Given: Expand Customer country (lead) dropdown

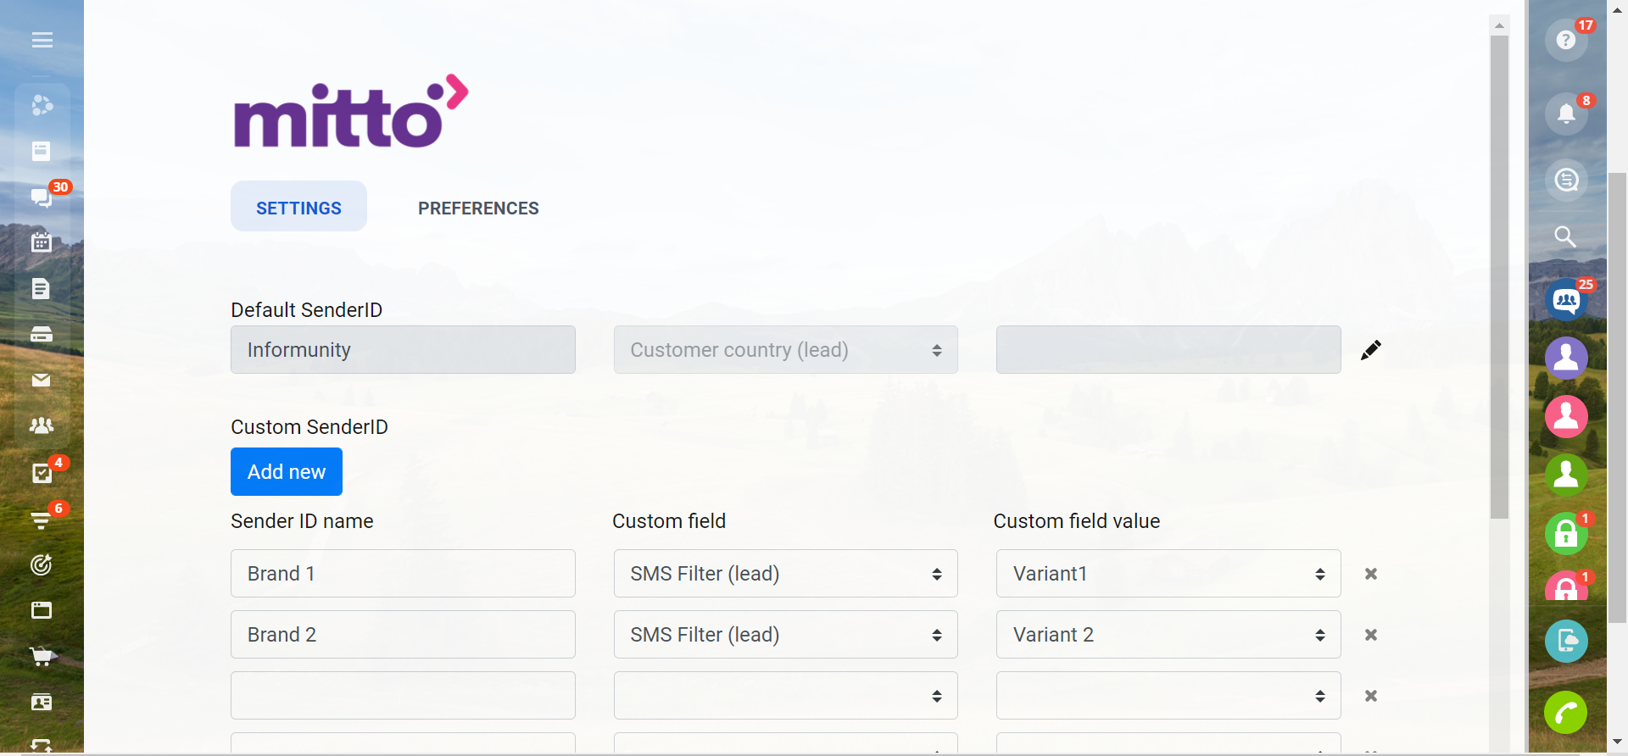Looking at the screenshot, I should tap(785, 350).
